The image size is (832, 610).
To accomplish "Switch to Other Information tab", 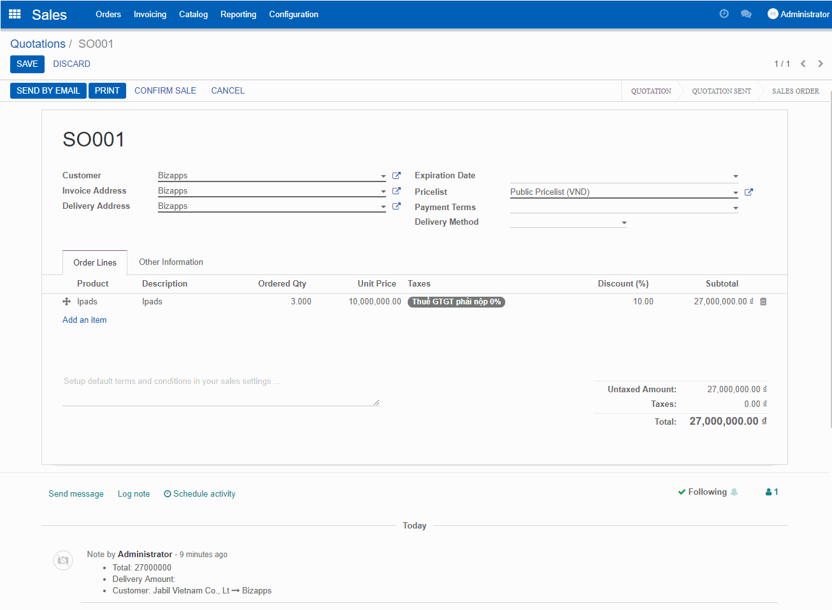I will (171, 262).
